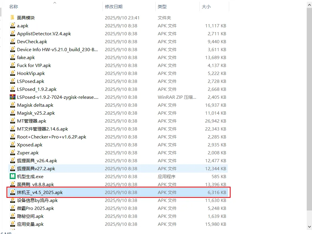Click the size value 22,343 KB
312x234 pixels.
click(x=216, y=129)
